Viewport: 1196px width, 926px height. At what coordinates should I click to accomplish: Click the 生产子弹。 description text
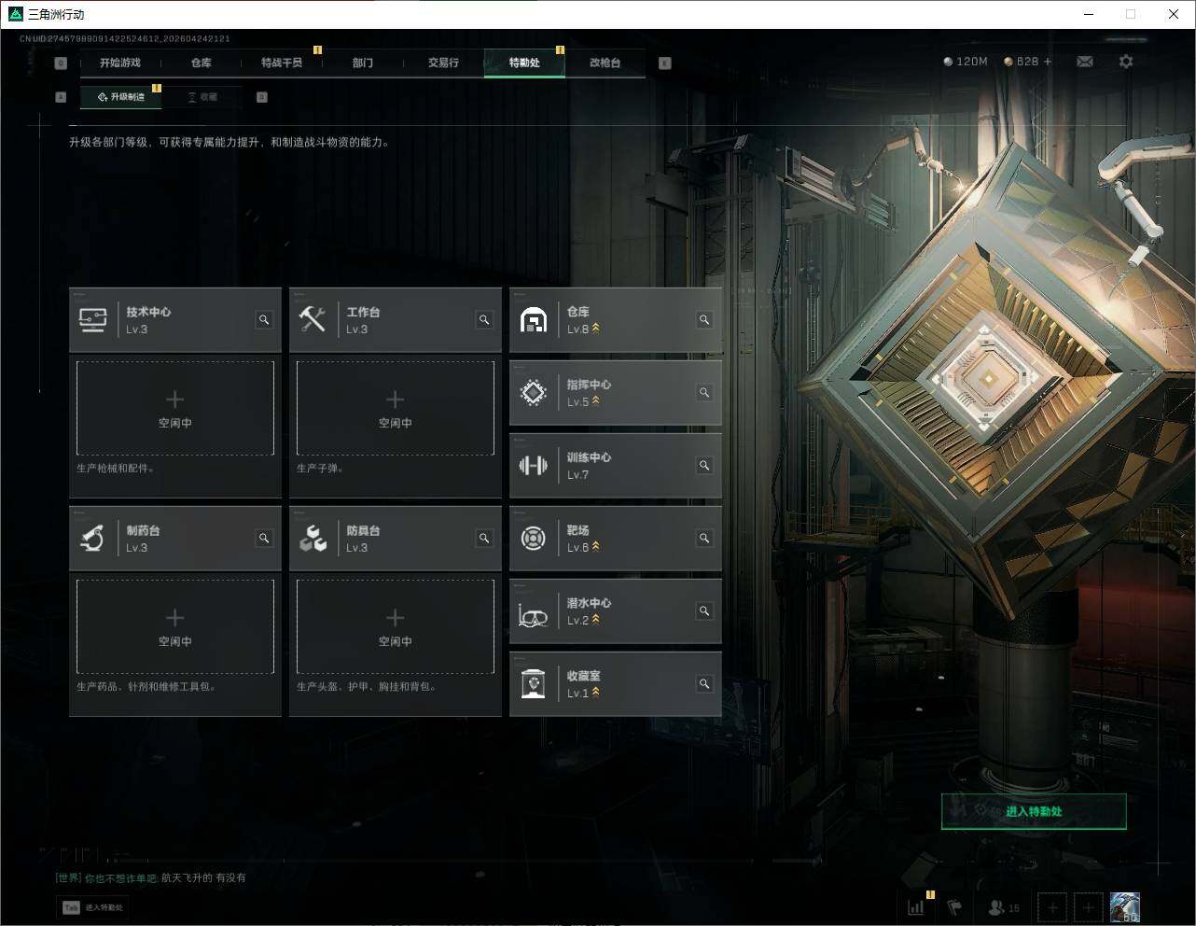pyautogui.click(x=320, y=469)
